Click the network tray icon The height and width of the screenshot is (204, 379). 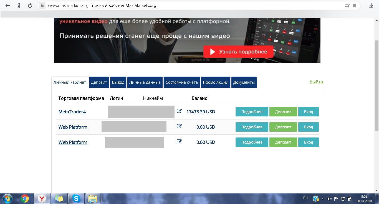(x=343, y=199)
